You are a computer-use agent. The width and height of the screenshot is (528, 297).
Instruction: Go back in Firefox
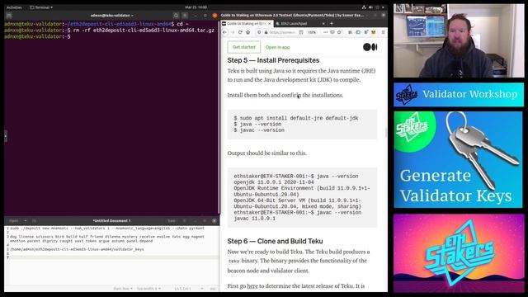coord(224,32)
